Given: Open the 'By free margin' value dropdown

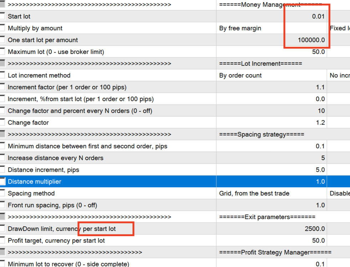Looking at the screenshot, I should coord(272,28).
